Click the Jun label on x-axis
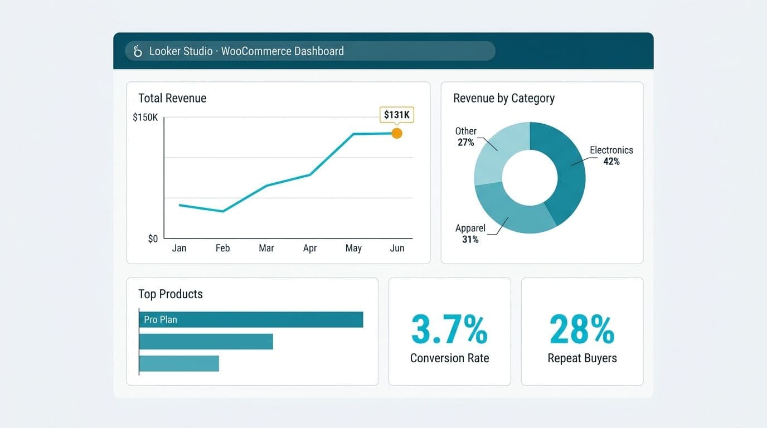The width and height of the screenshot is (767, 428). (397, 248)
